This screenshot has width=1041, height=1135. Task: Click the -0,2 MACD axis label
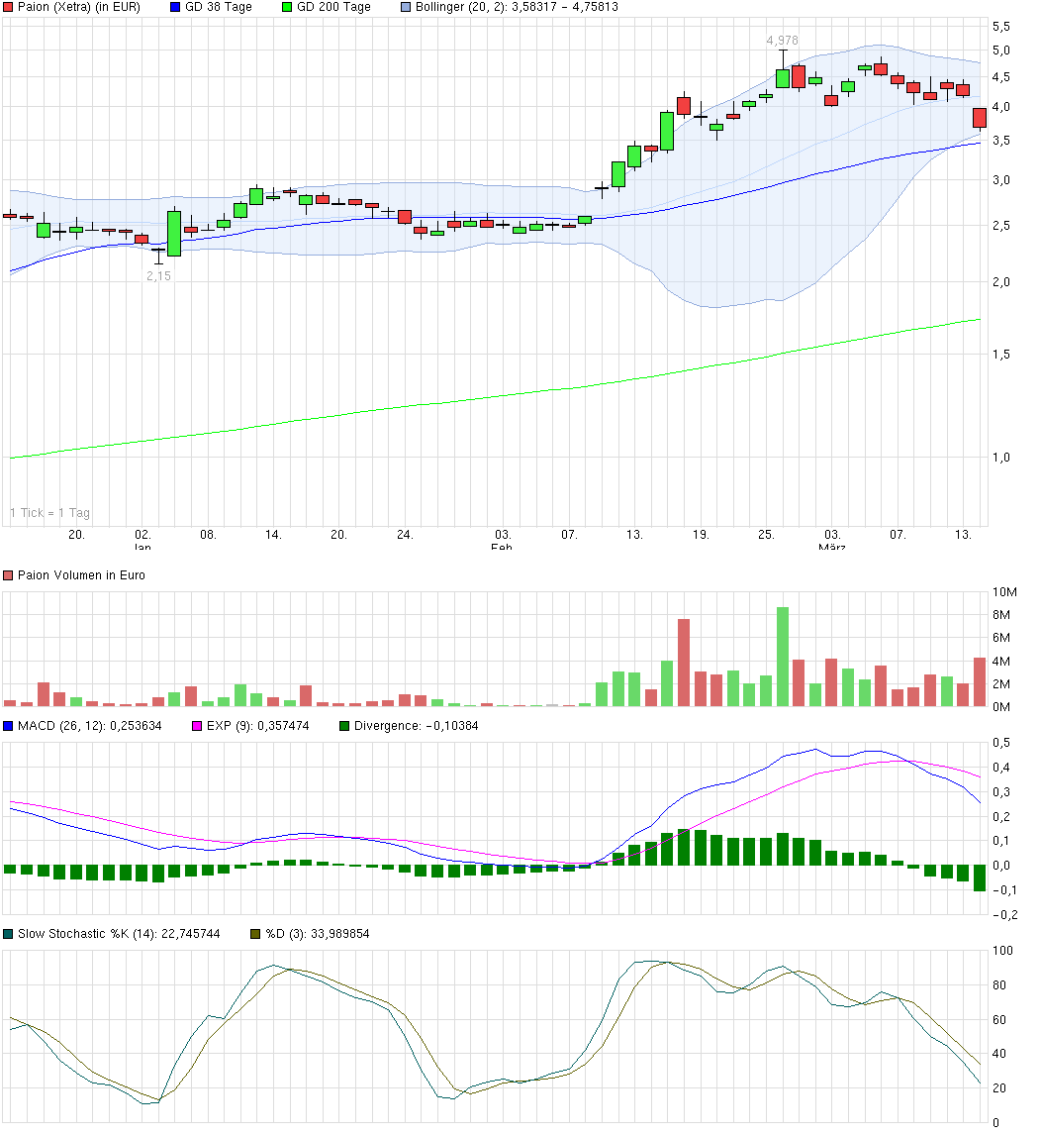coord(1004,915)
